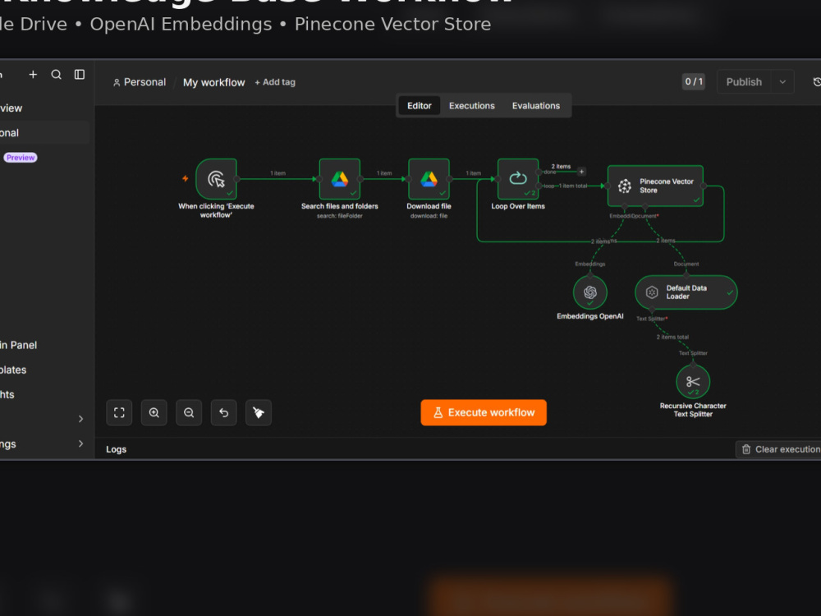Screen dimensions: 821x616
Task: Select the Download file Google Drive node
Action: click(x=429, y=178)
